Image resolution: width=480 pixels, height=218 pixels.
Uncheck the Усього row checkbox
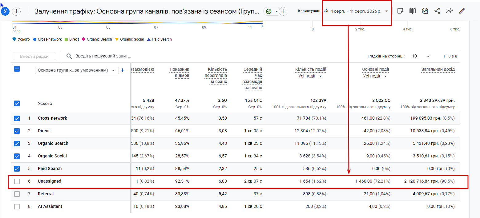17,103
